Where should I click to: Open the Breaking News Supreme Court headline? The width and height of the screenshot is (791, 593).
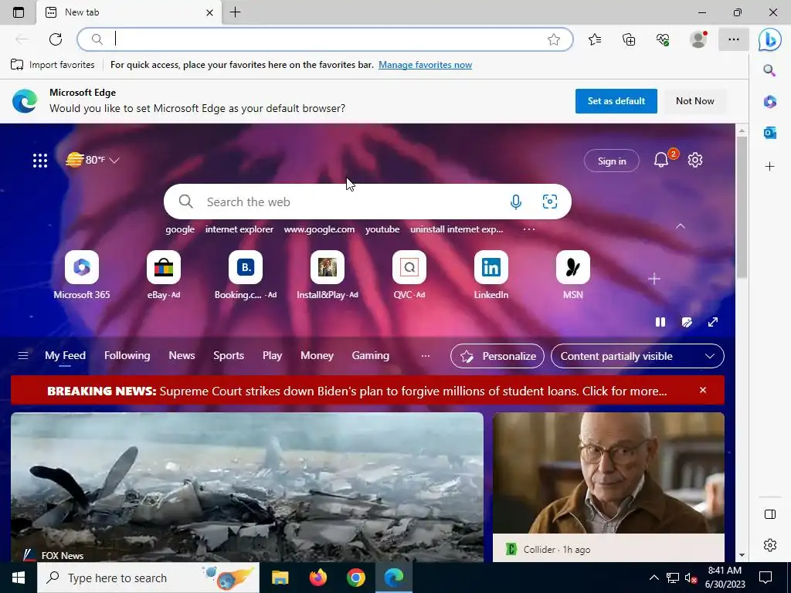[x=357, y=391]
